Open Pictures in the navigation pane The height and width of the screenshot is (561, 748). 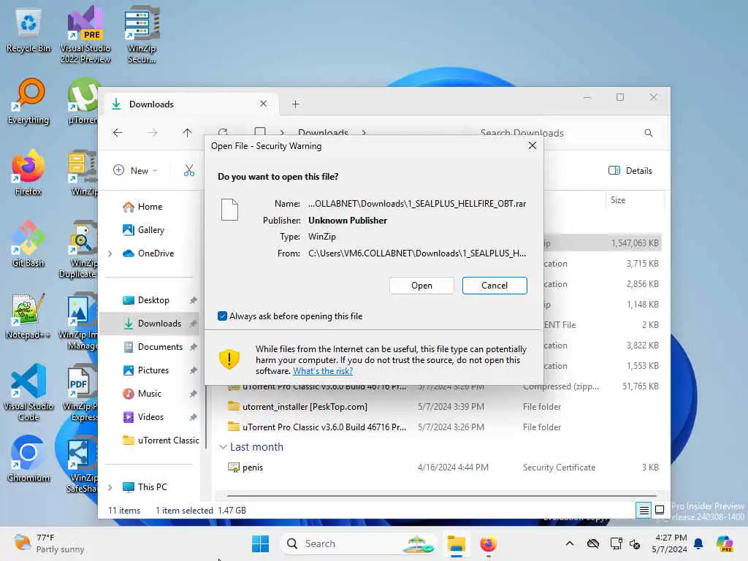point(153,370)
